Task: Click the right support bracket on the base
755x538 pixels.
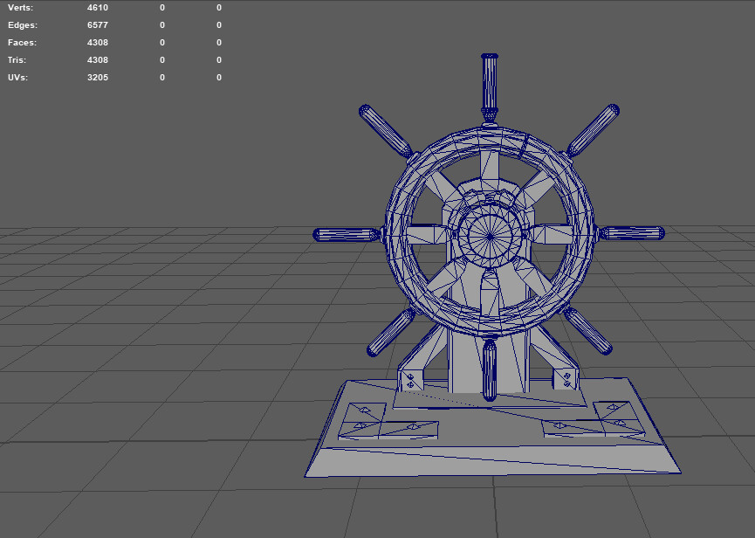Action: click(567, 378)
